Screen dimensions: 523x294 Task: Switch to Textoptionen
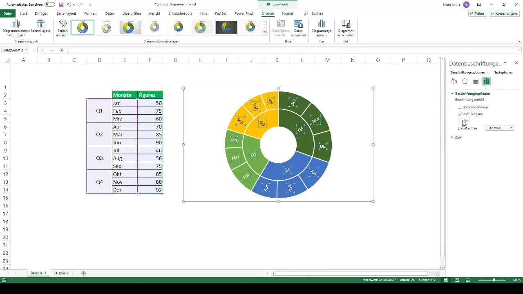[503, 72]
